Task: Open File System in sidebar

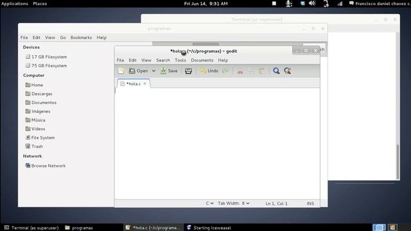Action: tap(40, 137)
